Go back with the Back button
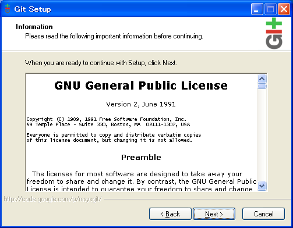 point(170,214)
